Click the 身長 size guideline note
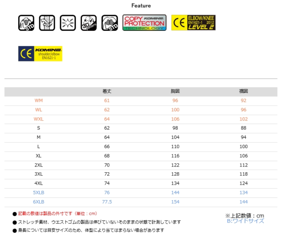Viewport: 283px width, 235px height. [x=91, y=231]
